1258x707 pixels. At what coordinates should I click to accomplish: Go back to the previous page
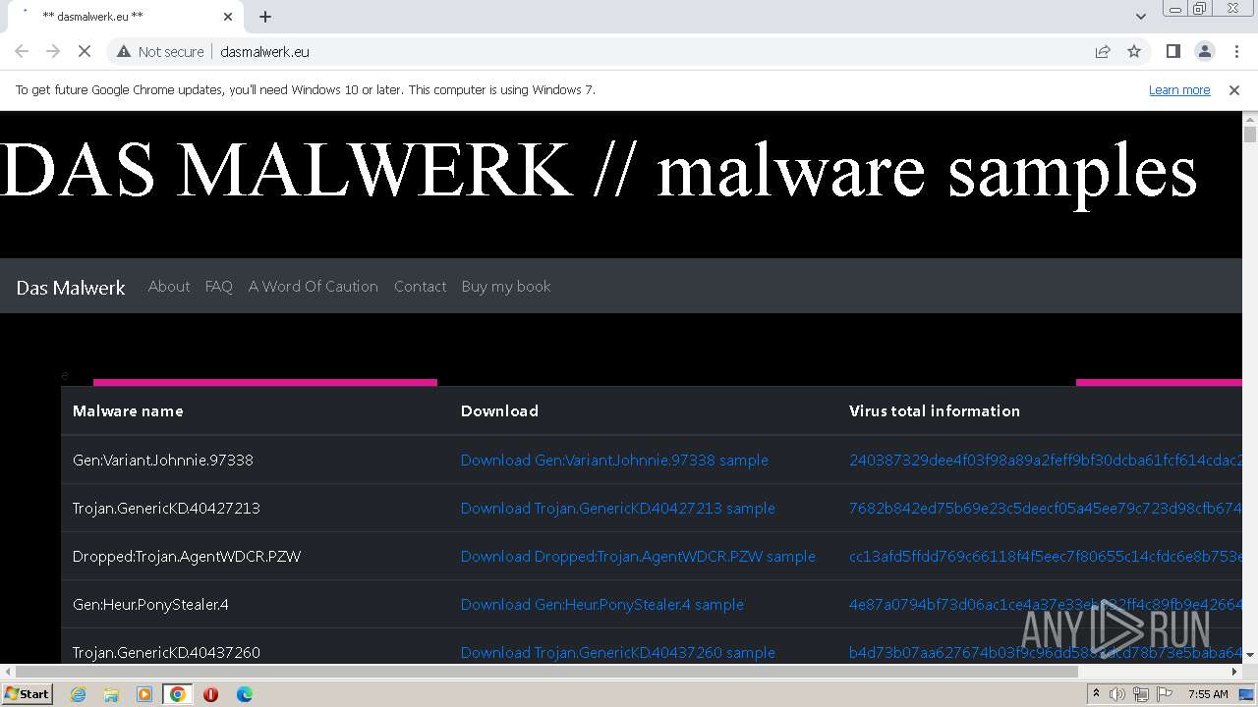pyautogui.click(x=22, y=51)
